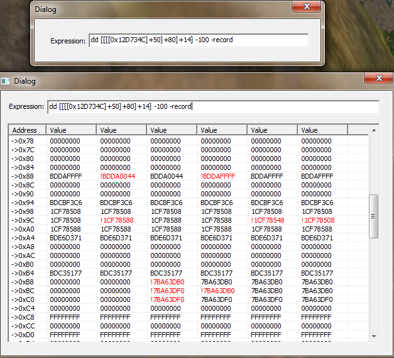Click the Address column header
The image size is (394, 358).
pos(27,130)
